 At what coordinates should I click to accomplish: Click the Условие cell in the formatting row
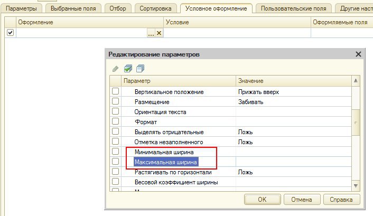[x=237, y=33]
